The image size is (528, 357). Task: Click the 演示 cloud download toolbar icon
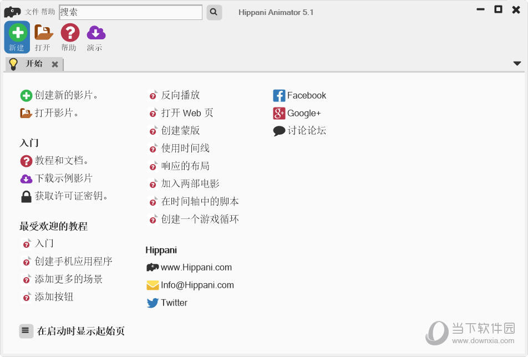coord(96,33)
